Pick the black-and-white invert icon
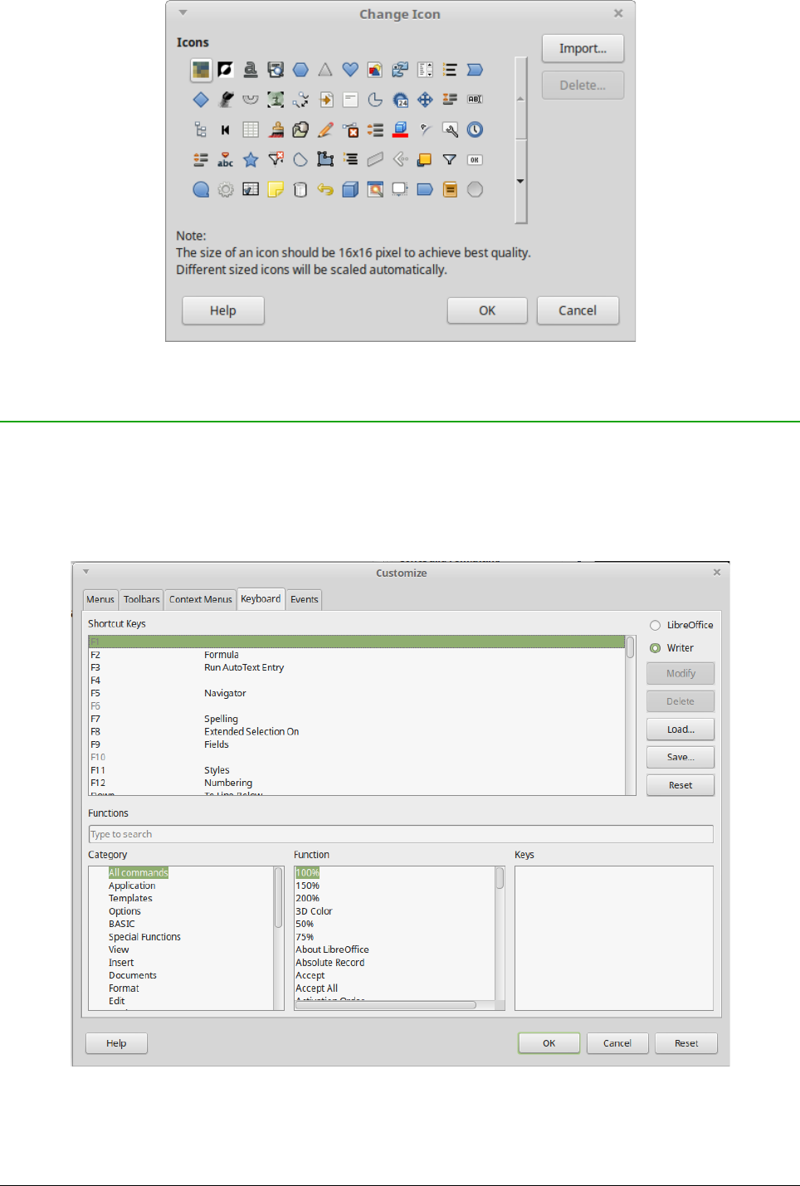 226,70
